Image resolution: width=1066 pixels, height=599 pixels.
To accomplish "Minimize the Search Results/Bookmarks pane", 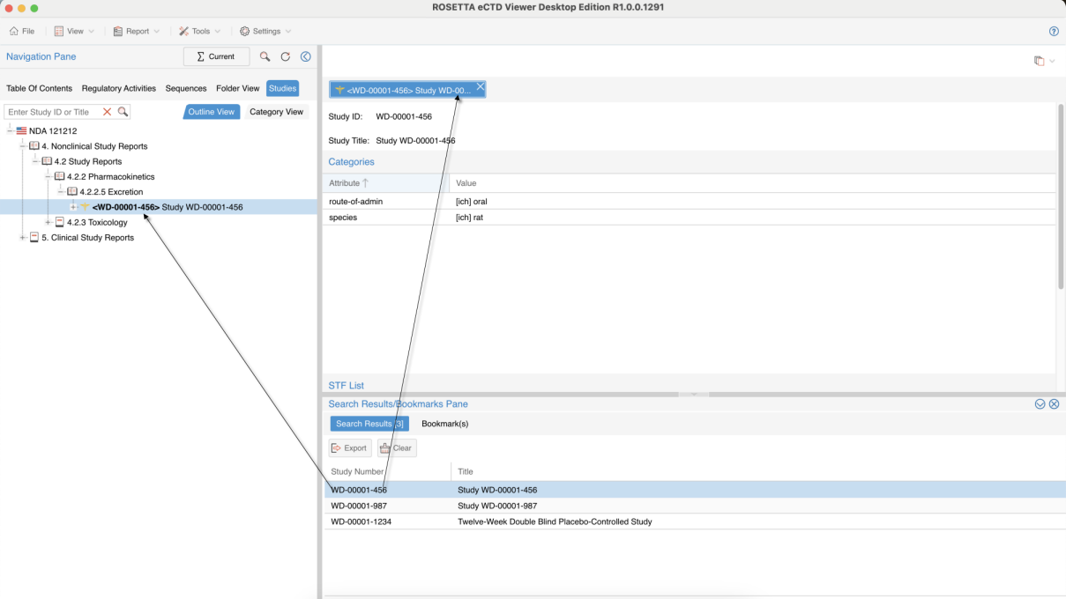I will coord(1040,403).
